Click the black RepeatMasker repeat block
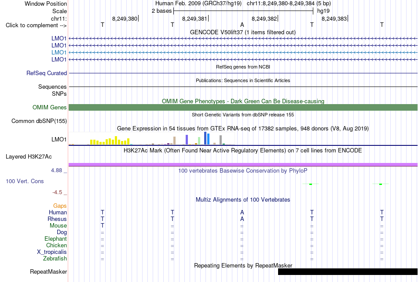Screen dimensions: 418x282 [348, 271]
